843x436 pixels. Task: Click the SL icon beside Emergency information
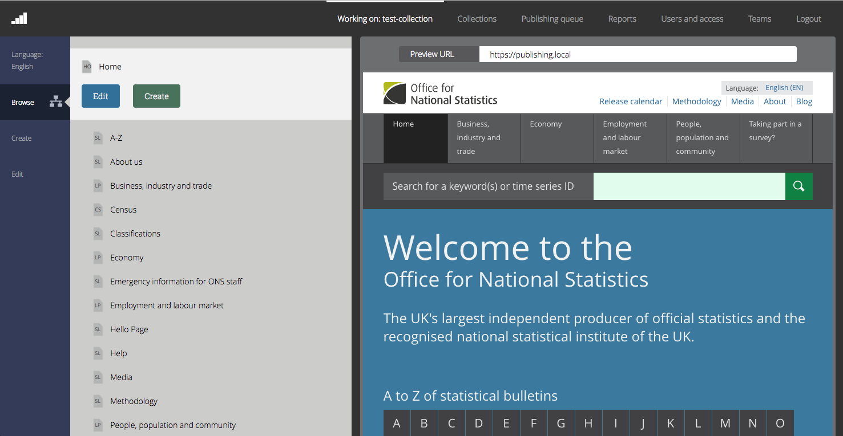(98, 282)
